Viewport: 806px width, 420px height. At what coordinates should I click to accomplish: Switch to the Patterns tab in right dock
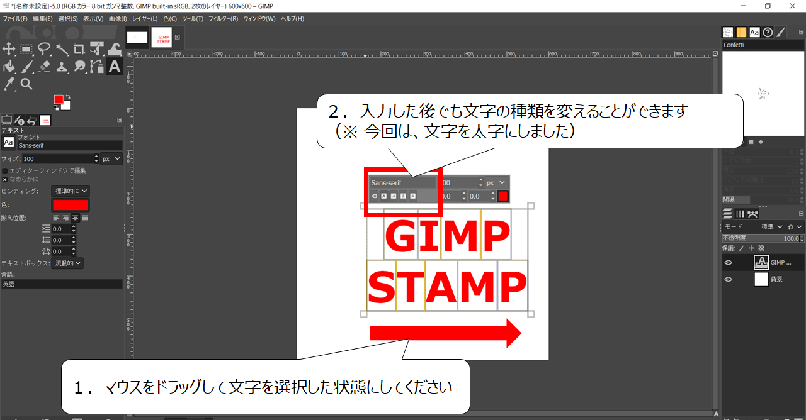point(741,32)
